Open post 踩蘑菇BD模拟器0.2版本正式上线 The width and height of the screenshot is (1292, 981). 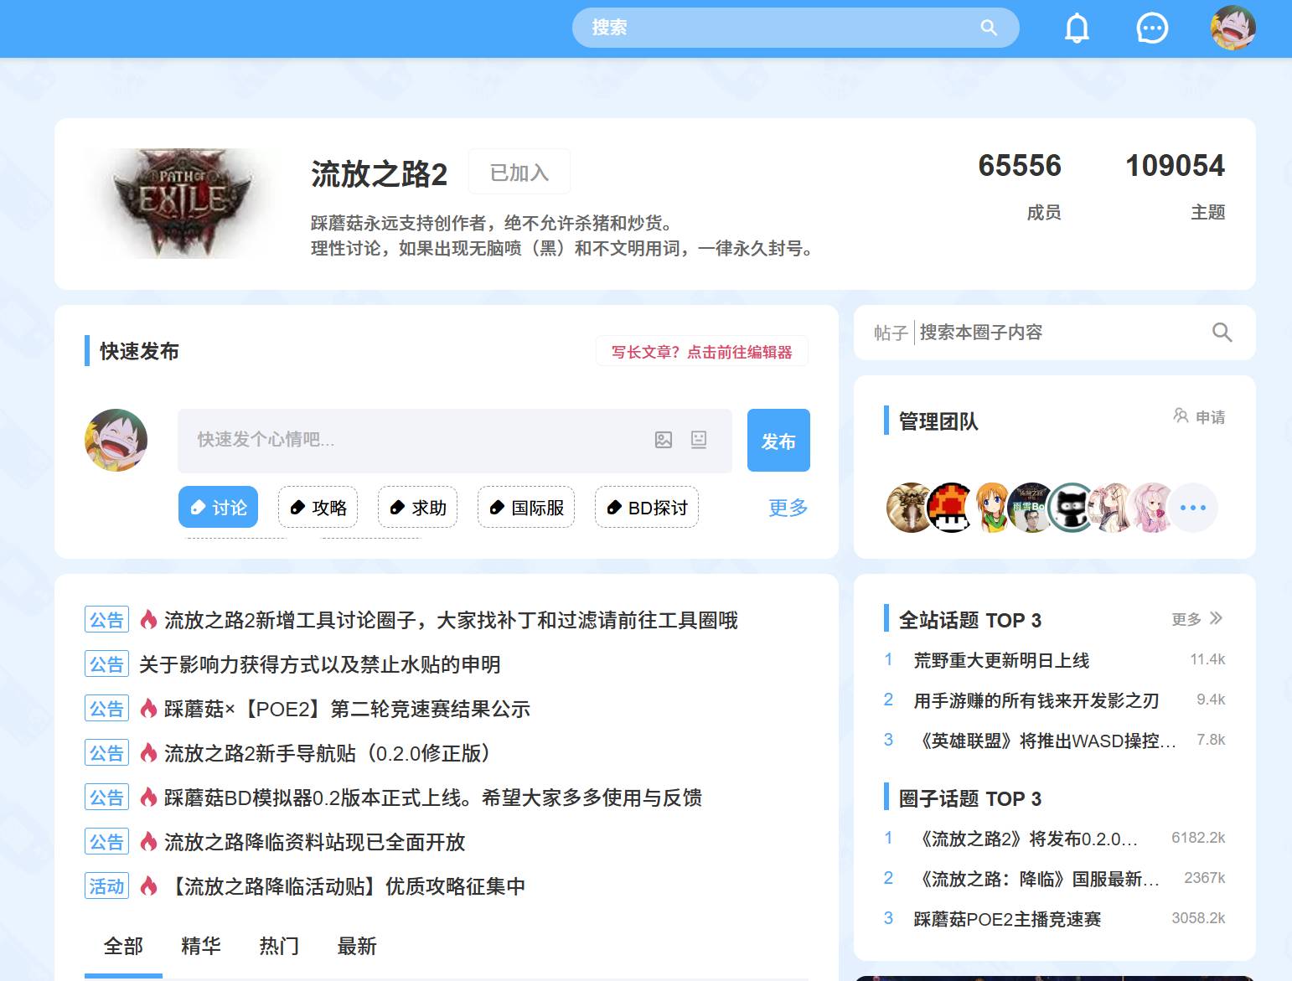pos(433,798)
